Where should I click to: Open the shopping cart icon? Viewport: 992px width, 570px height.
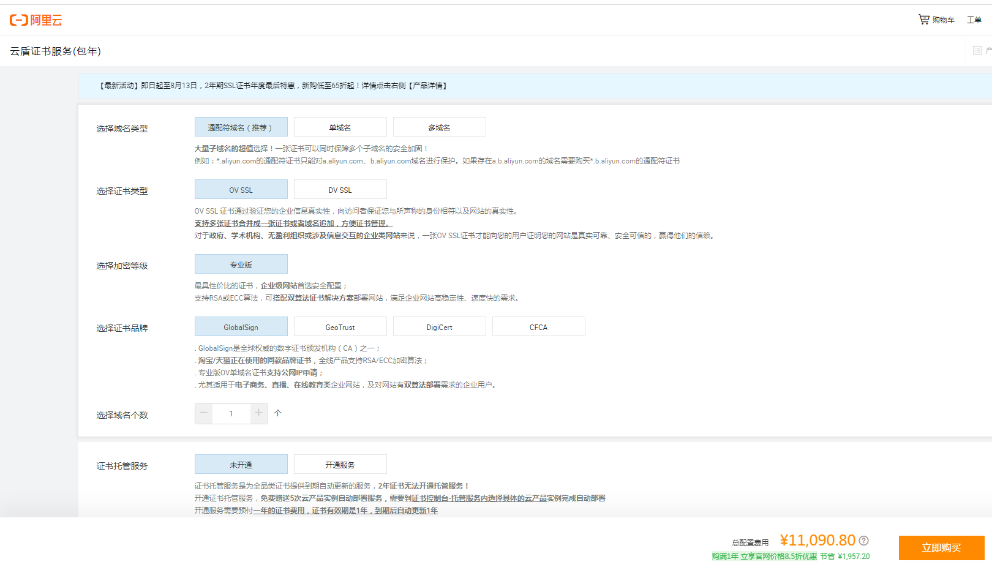924,20
